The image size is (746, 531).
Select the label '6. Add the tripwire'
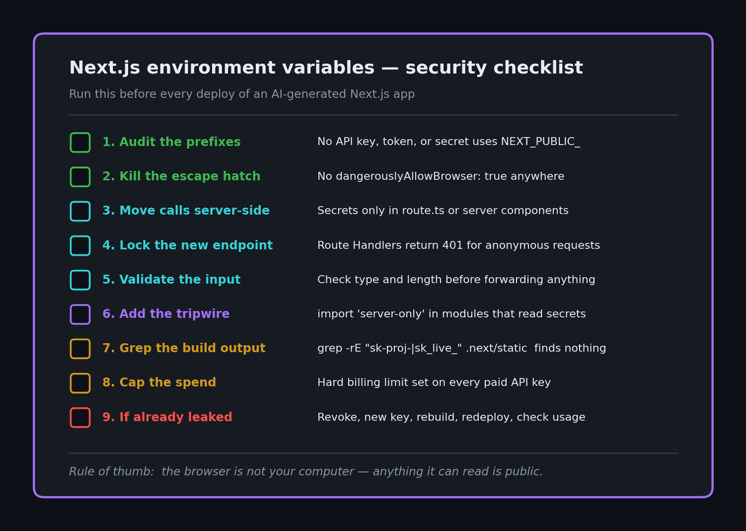coord(166,314)
